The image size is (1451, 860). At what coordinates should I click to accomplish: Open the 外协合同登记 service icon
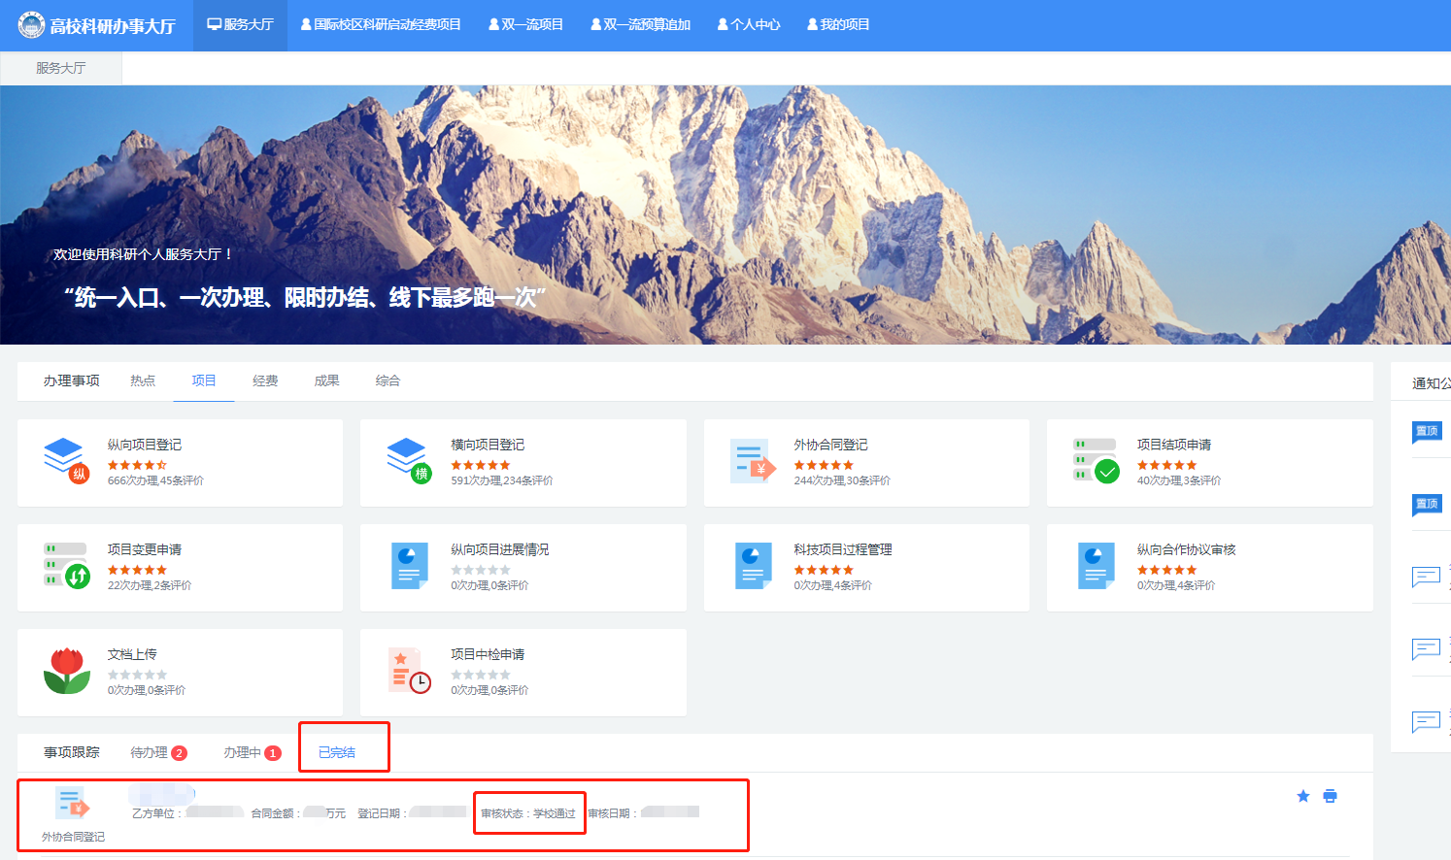753,460
